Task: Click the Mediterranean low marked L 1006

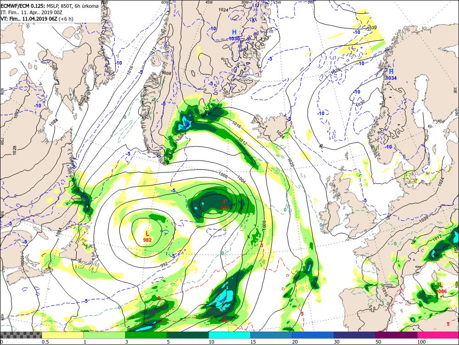Action: pos(441,288)
